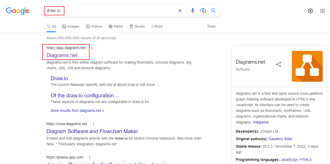The image size is (330, 164).
Task: Click the Stable release label text
Action: tap(248, 146)
